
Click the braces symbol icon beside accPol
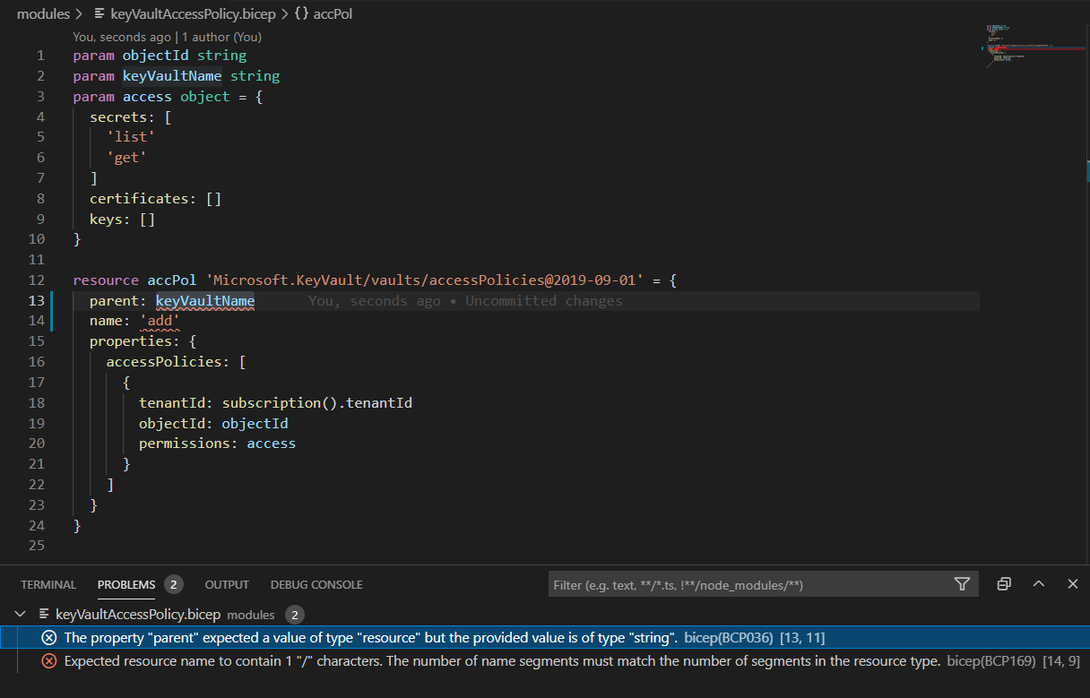[301, 14]
